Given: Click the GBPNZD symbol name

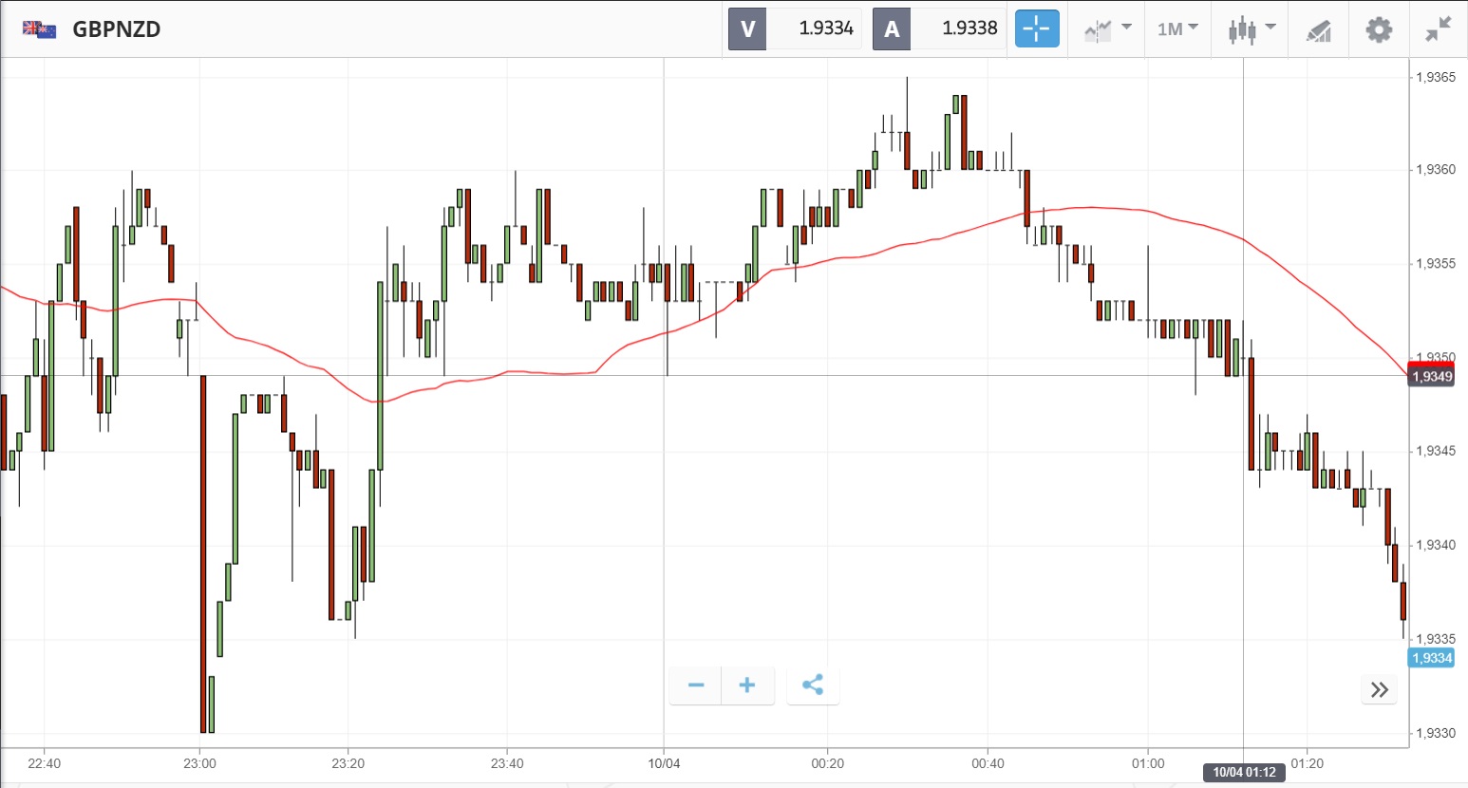Looking at the screenshot, I should 117,29.
